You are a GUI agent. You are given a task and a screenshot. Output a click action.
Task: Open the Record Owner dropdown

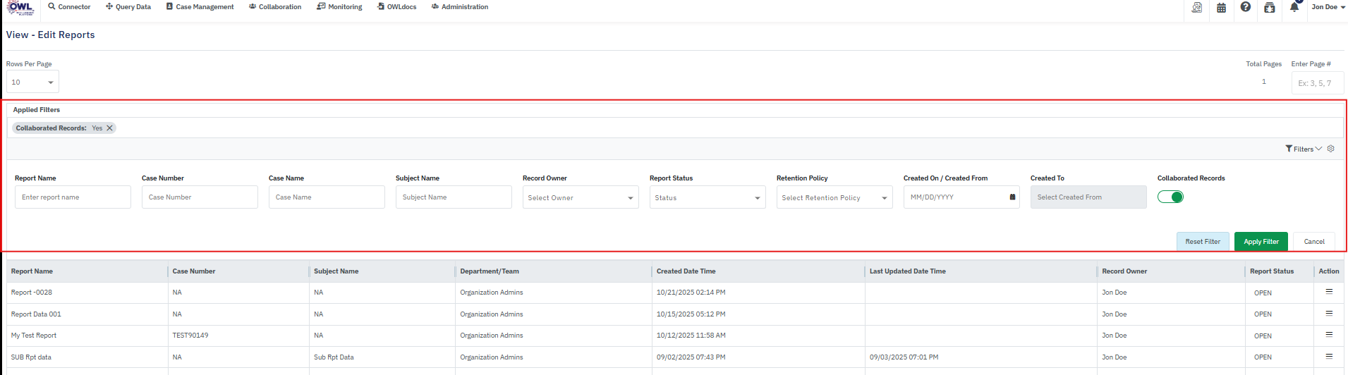pyautogui.click(x=580, y=197)
